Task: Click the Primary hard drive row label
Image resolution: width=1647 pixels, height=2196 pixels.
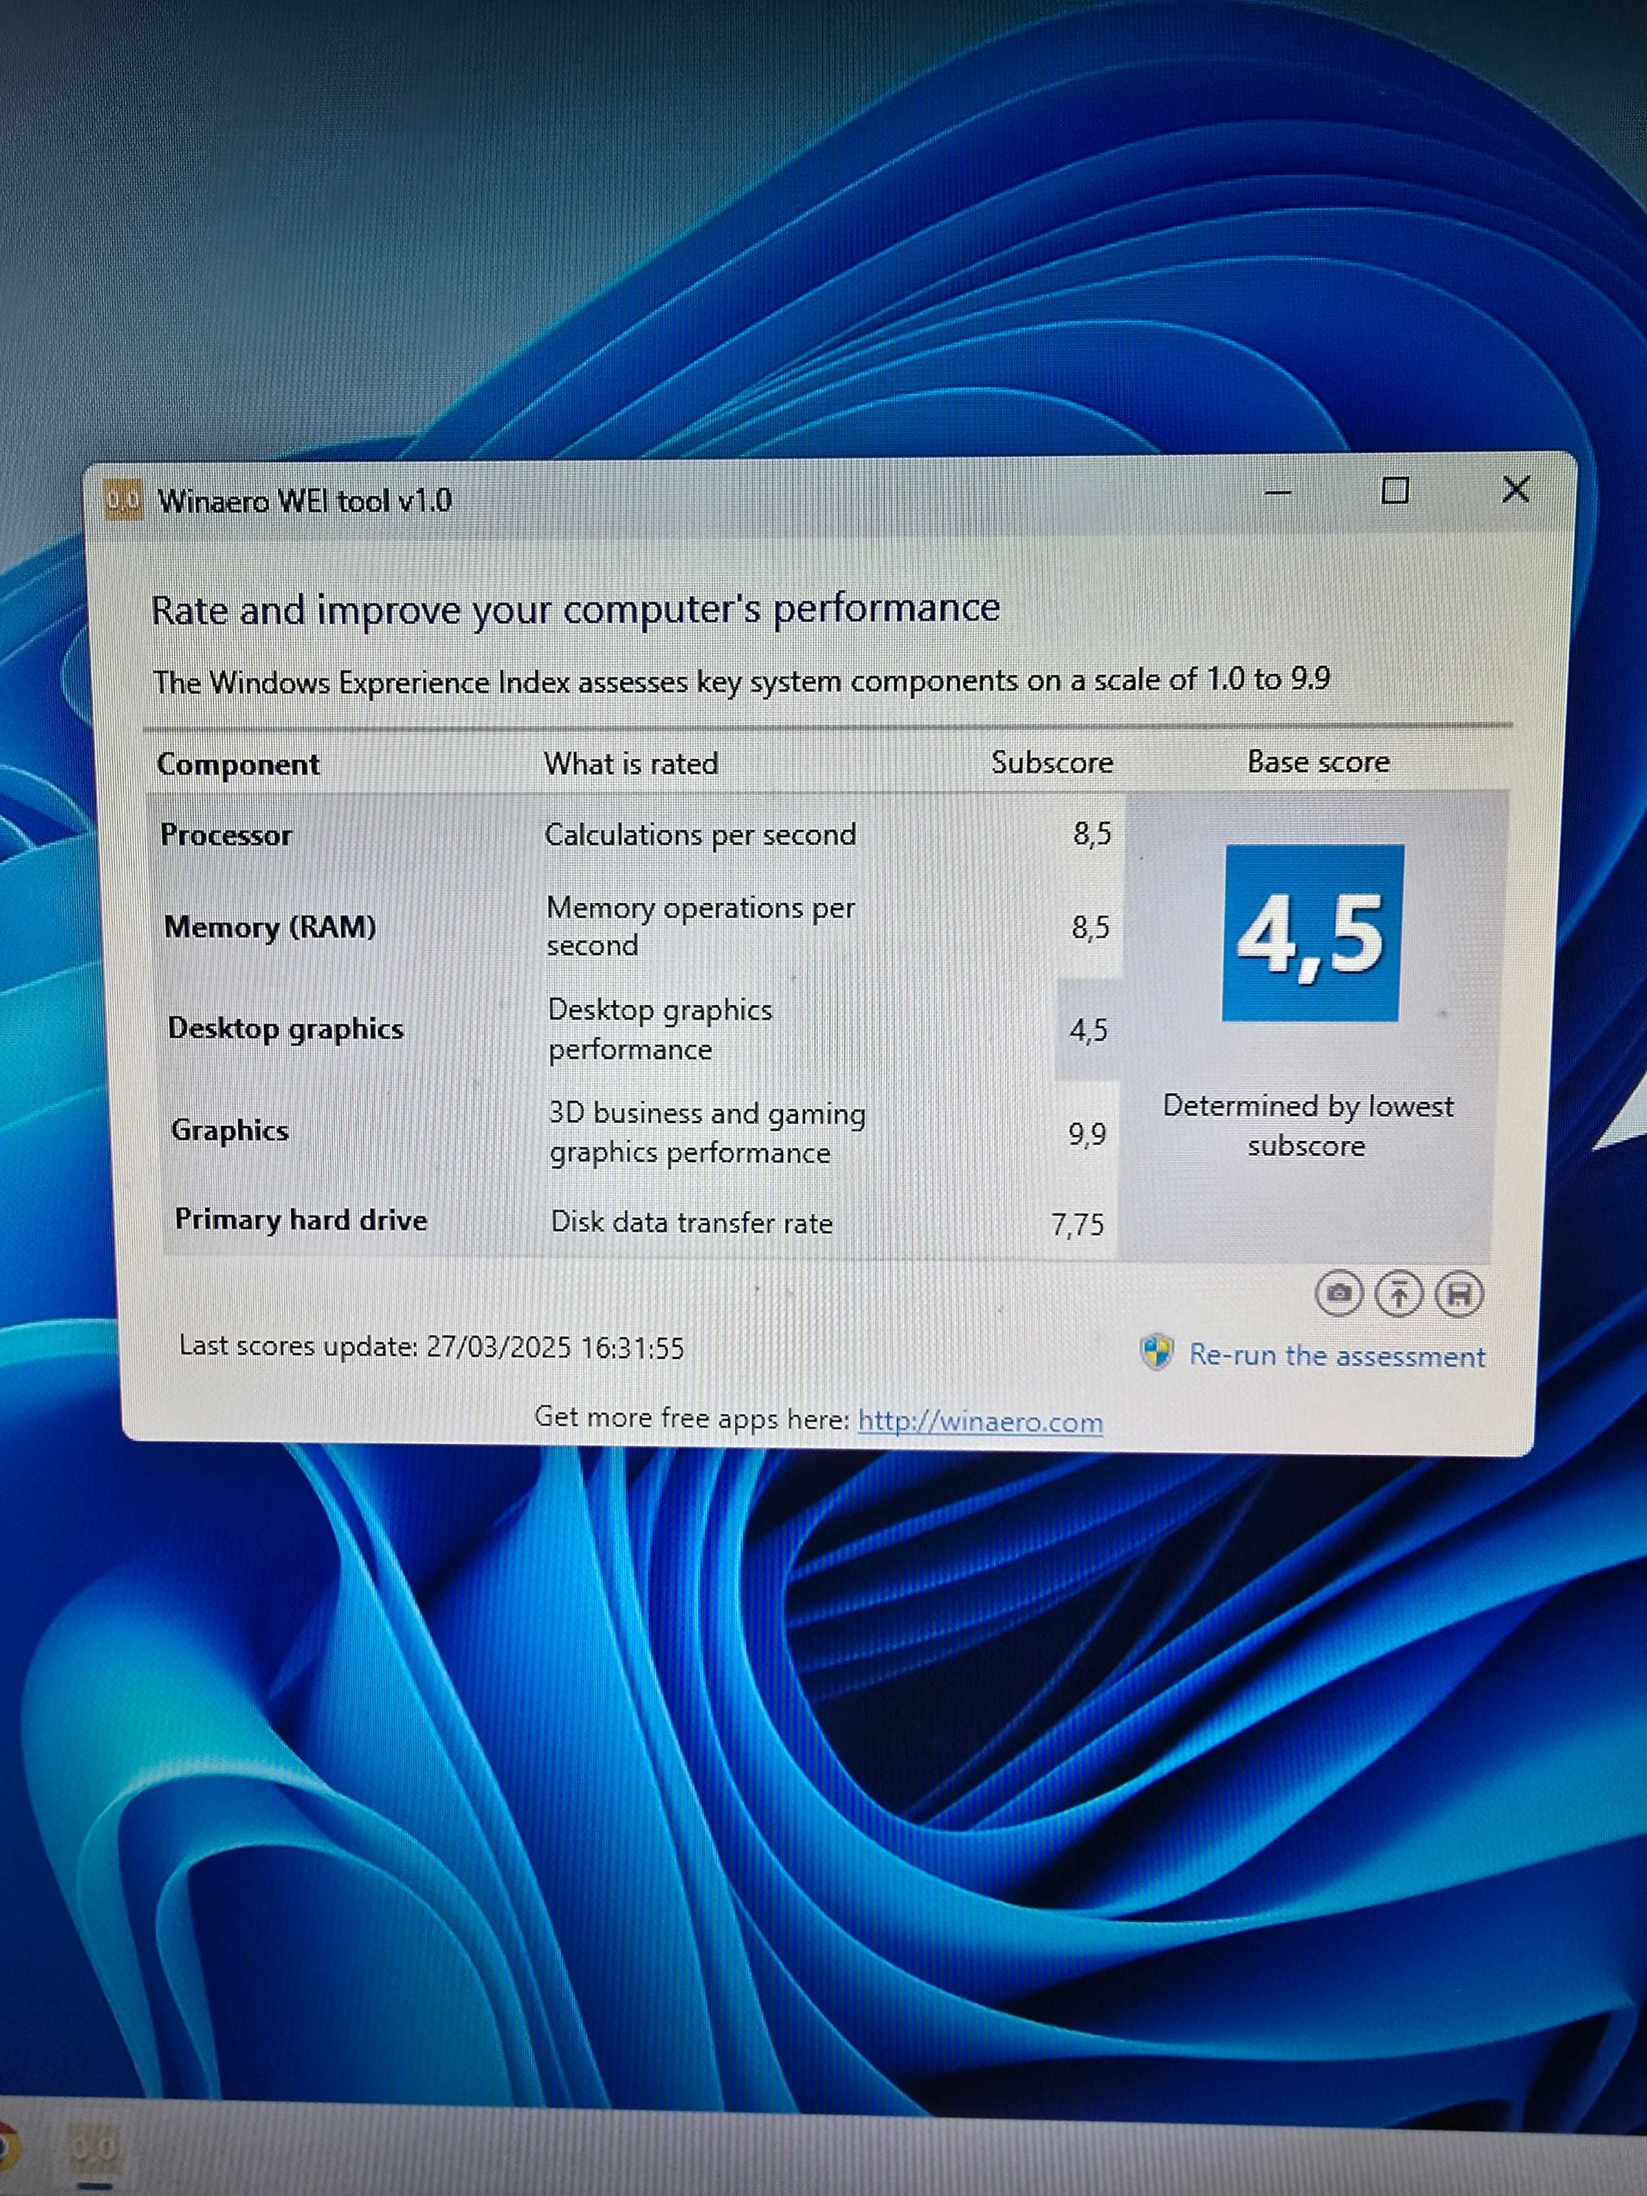Action: tap(301, 1219)
